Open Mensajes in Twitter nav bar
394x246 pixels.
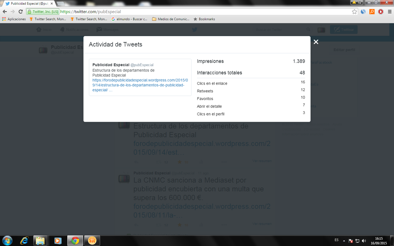click(107, 30)
